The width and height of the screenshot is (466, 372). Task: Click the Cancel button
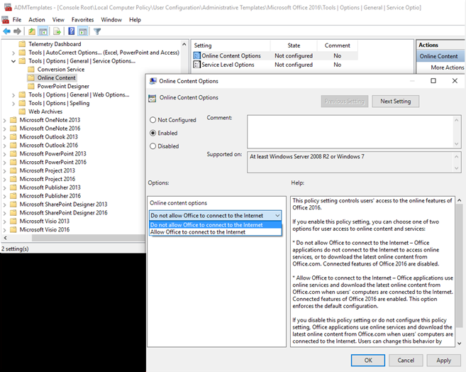pyautogui.click(x=406, y=360)
